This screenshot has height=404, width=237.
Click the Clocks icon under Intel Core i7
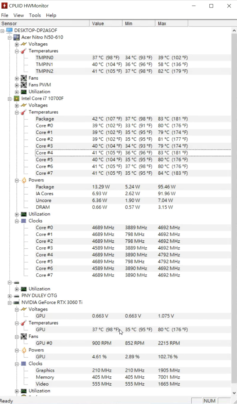(24, 221)
